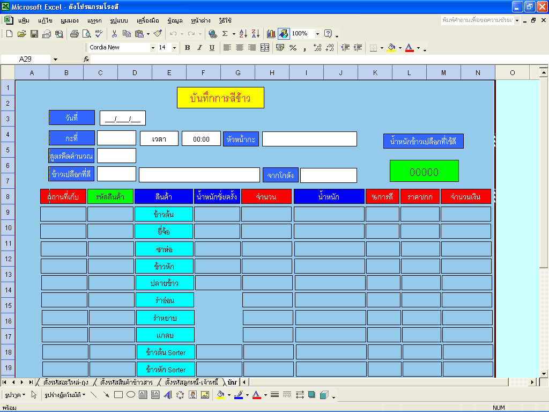
Task: Sort ascending with the A-Z icon
Action: [243, 34]
